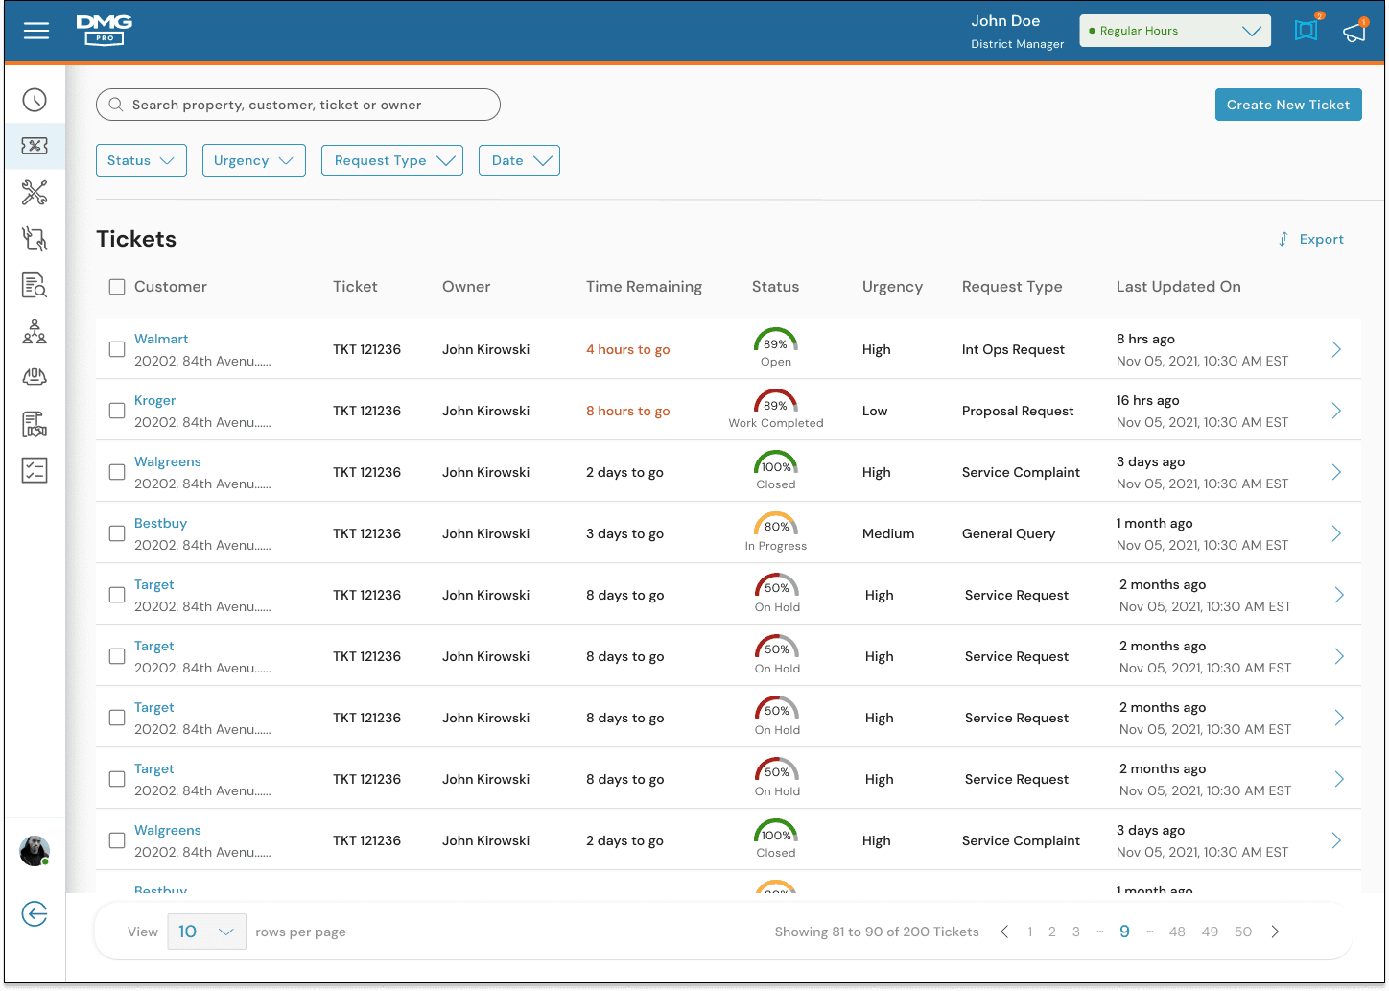The image size is (1389, 991).
Task: Click the logout arrow icon
Action: coord(35,914)
